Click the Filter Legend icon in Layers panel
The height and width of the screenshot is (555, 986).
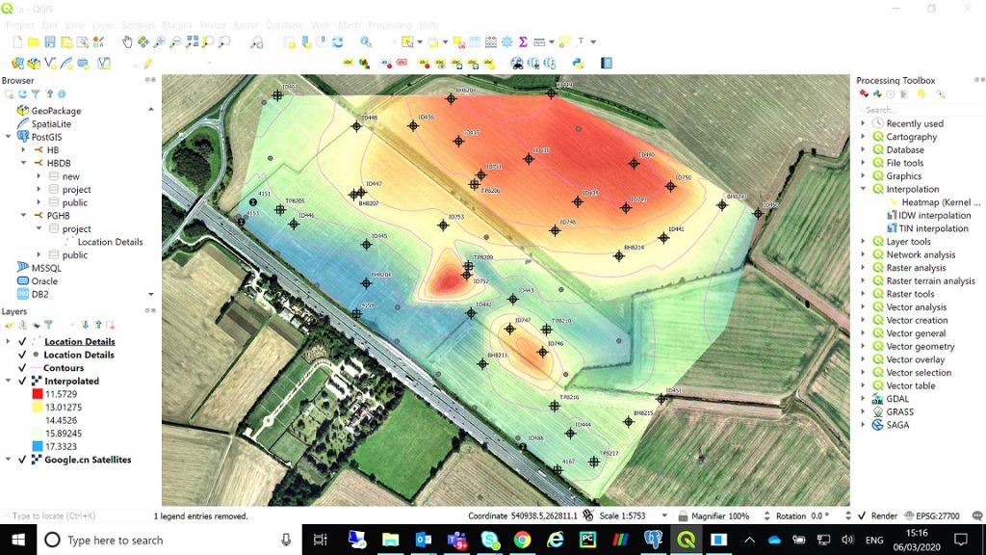point(49,324)
